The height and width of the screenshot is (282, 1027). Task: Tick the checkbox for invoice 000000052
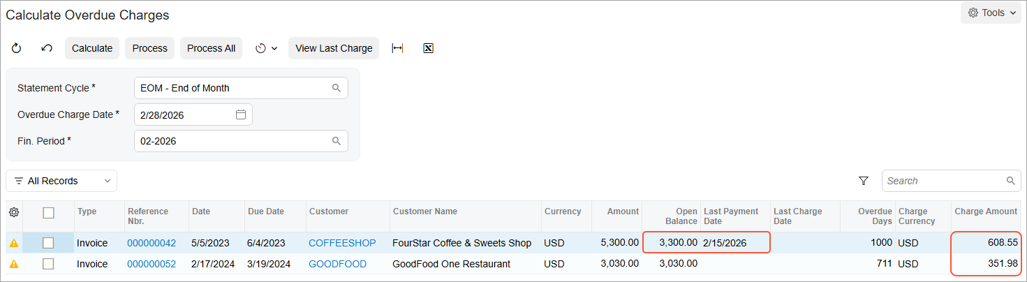coord(48,264)
